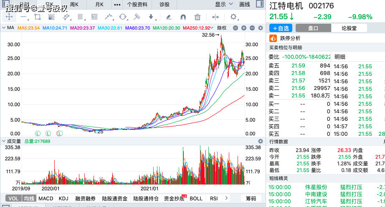The image size is (385, 207).
Task: Click the +自选 add to watchlist button
Action: tap(281, 28)
